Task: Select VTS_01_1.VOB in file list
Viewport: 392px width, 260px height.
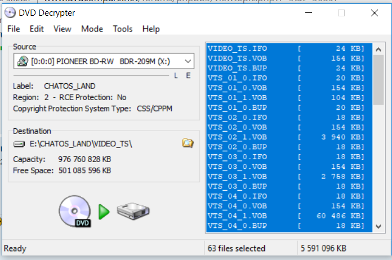Action: point(289,98)
